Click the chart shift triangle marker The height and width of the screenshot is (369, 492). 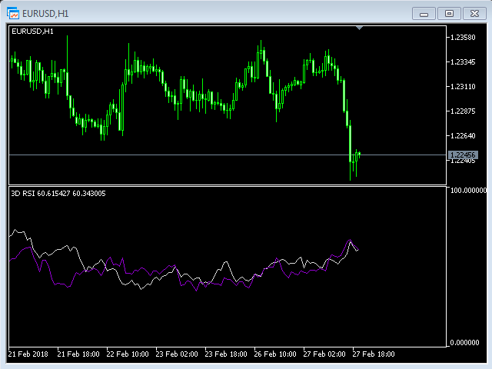pos(360,28)
